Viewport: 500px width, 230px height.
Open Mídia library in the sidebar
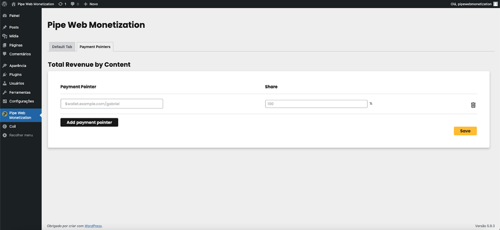[14, 36]
